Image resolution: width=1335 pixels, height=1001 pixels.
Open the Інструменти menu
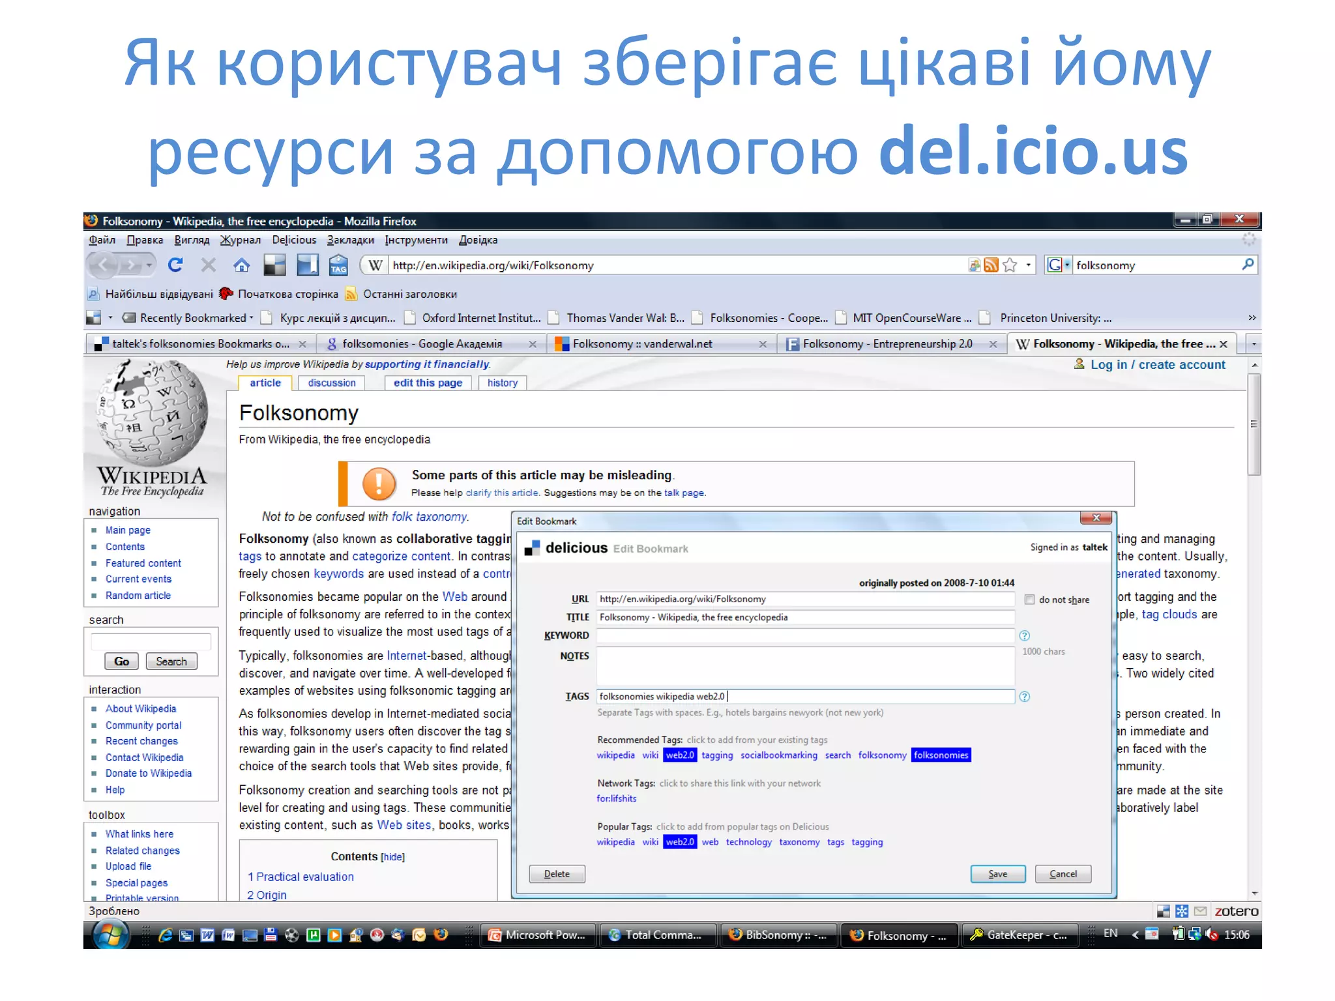tap(416, 240)
